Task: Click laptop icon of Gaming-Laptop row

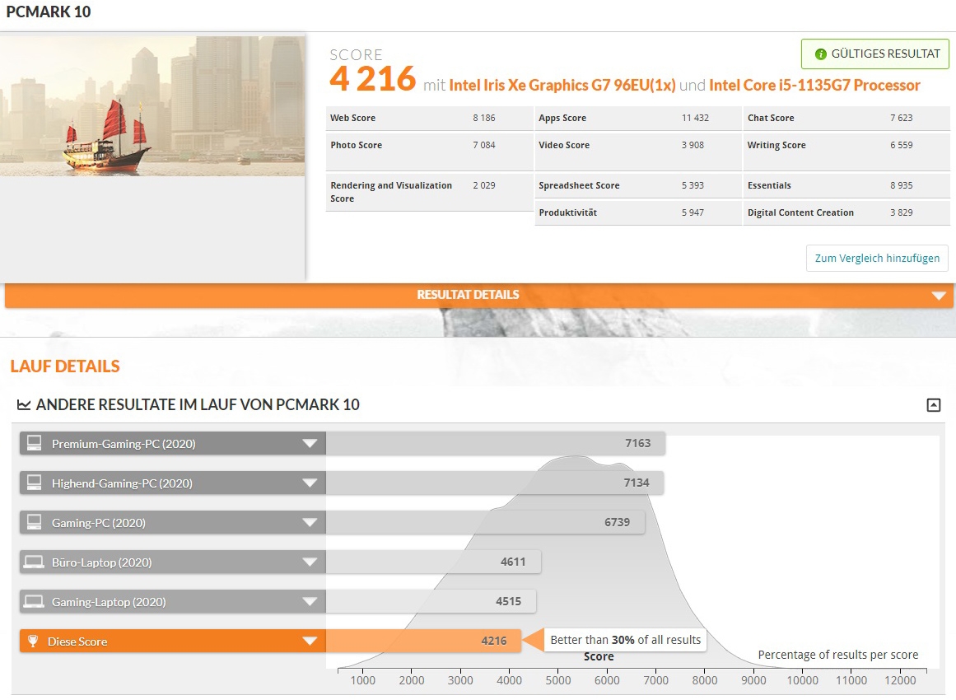Action: [34, 602]
